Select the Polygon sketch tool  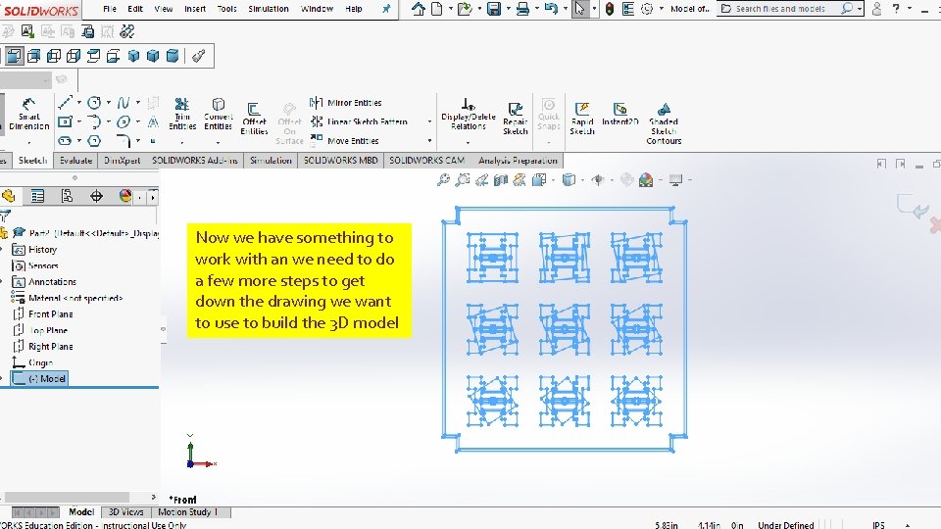pyautogui.click(x=94, y=141)
